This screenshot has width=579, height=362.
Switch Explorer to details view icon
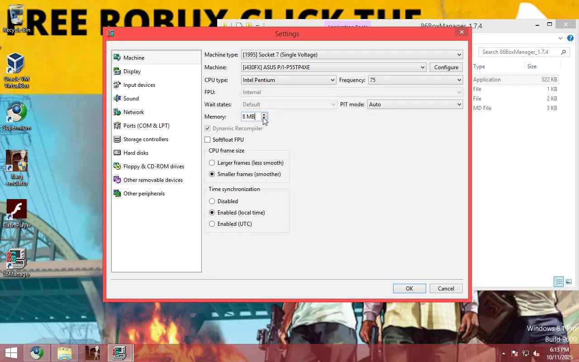(x=559, y=282)
